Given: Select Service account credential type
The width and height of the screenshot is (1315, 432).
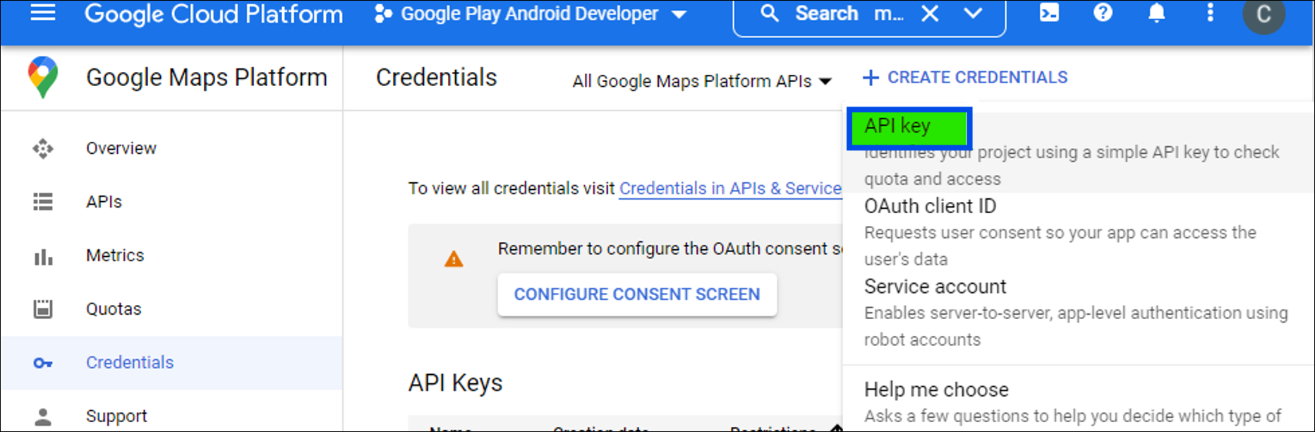Looking at the screenshot, I should (935, 287).
